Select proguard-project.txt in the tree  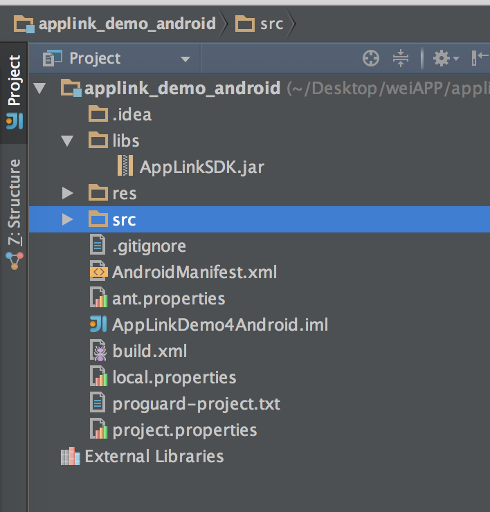[196, 404]
